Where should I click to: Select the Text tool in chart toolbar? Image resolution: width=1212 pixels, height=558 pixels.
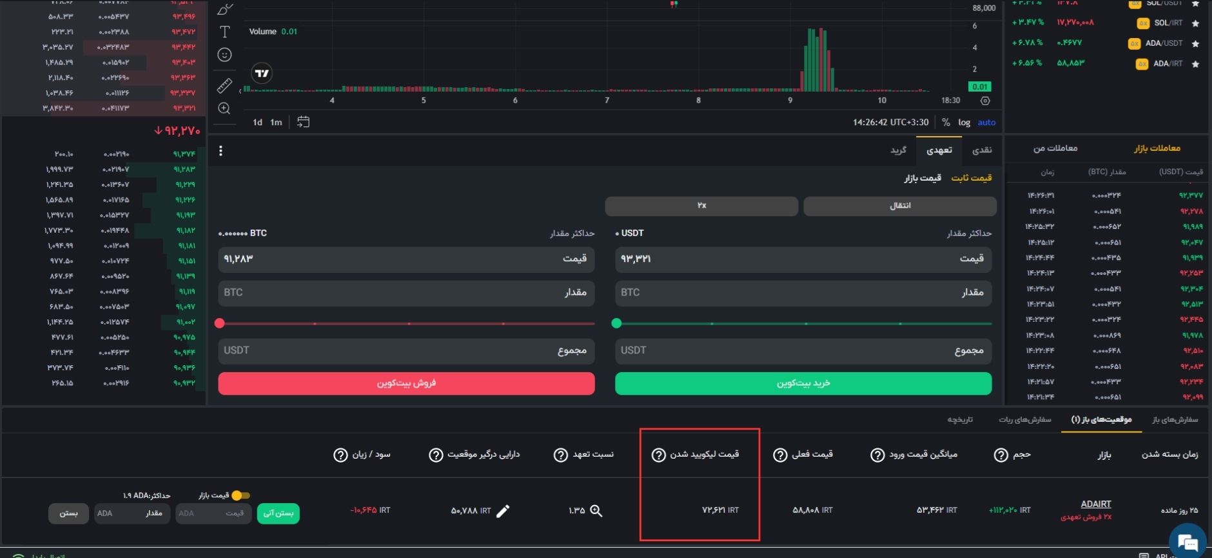(x=224, y=32)
